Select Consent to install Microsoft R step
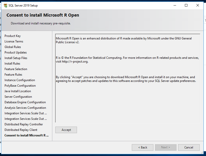The image size is (206, 156). click(27, 135)
